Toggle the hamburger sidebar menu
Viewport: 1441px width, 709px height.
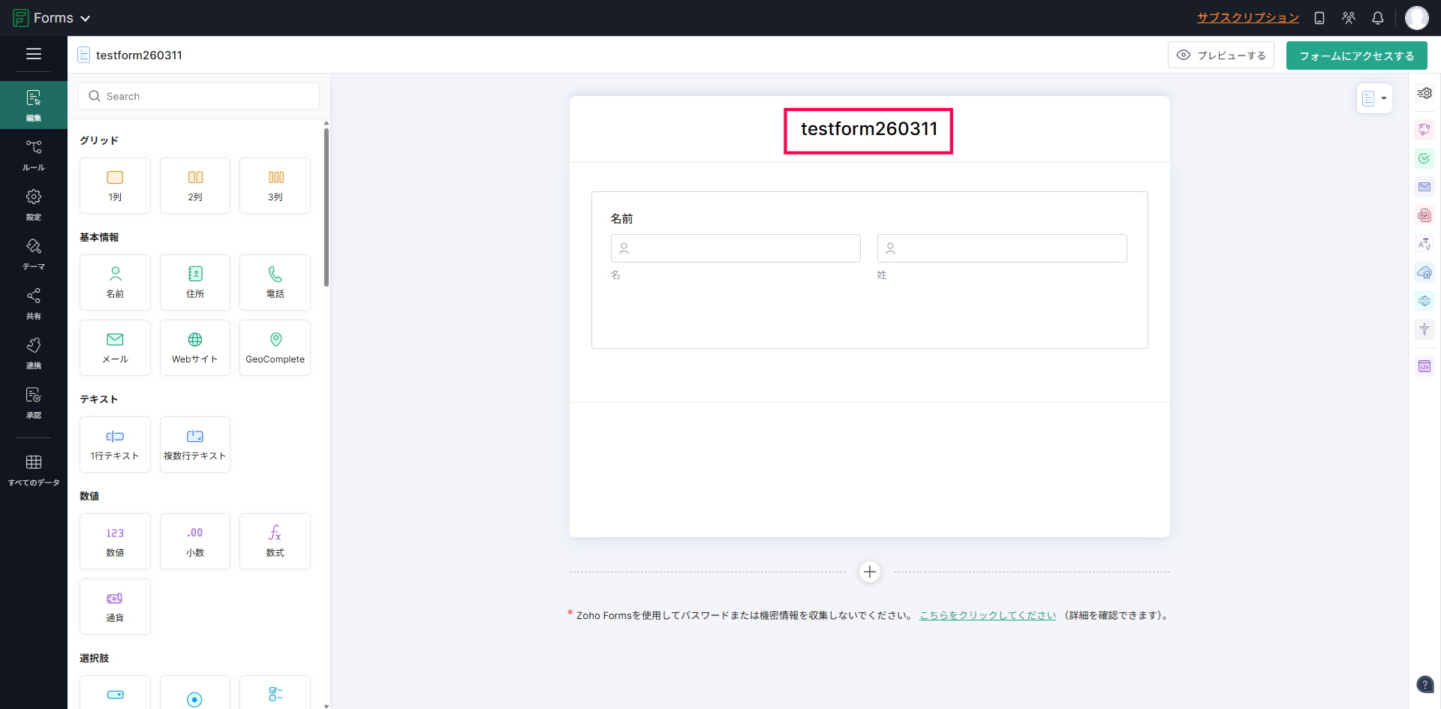(x=34, y=54)
